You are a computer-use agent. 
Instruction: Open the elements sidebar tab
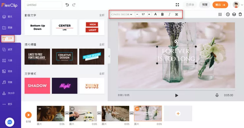click(7, 60)
